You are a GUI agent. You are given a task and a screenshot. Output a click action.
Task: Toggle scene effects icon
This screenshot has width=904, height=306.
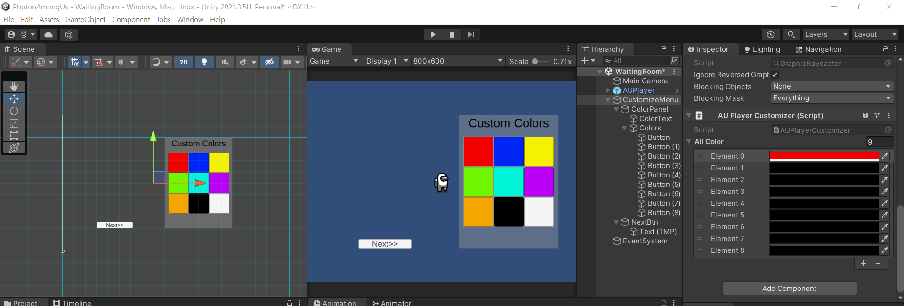click(243, 62)
